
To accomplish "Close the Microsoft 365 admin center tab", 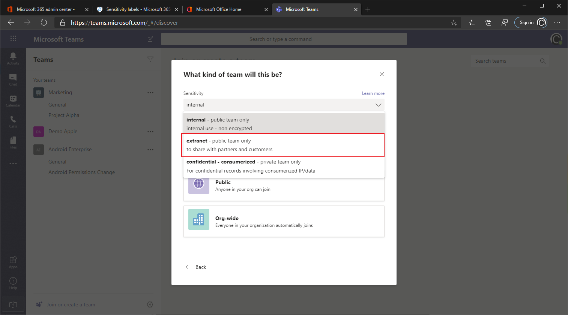I will coord(87,10).
